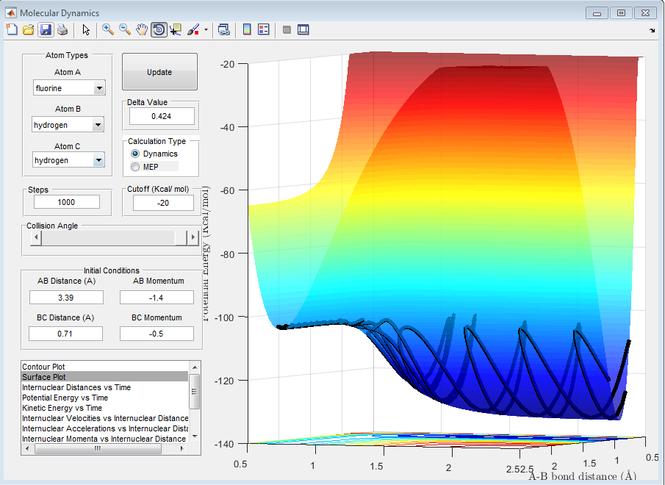The height and width of the screenshot is (485, 665).
Task: Click Hide Plot Tools icon
Action: pyautogui.click(x=287, y=29)
